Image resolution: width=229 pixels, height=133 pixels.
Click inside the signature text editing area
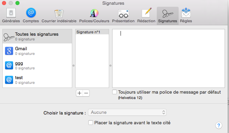[168, 59]
